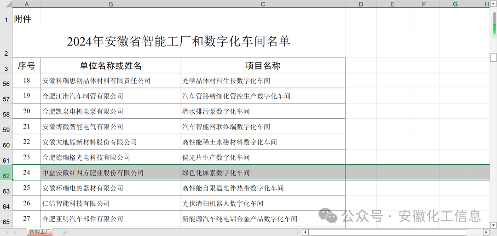The image size is (497, 236).
Task: Select column C header
Action: click(263, 4)
